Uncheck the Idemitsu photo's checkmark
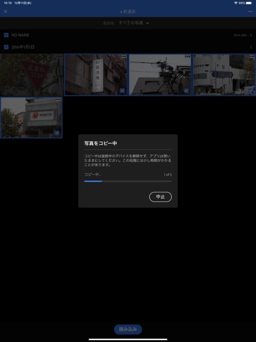The height and width of the screenshot is (342, 256). pyautogui.click(x=57, y=133)
